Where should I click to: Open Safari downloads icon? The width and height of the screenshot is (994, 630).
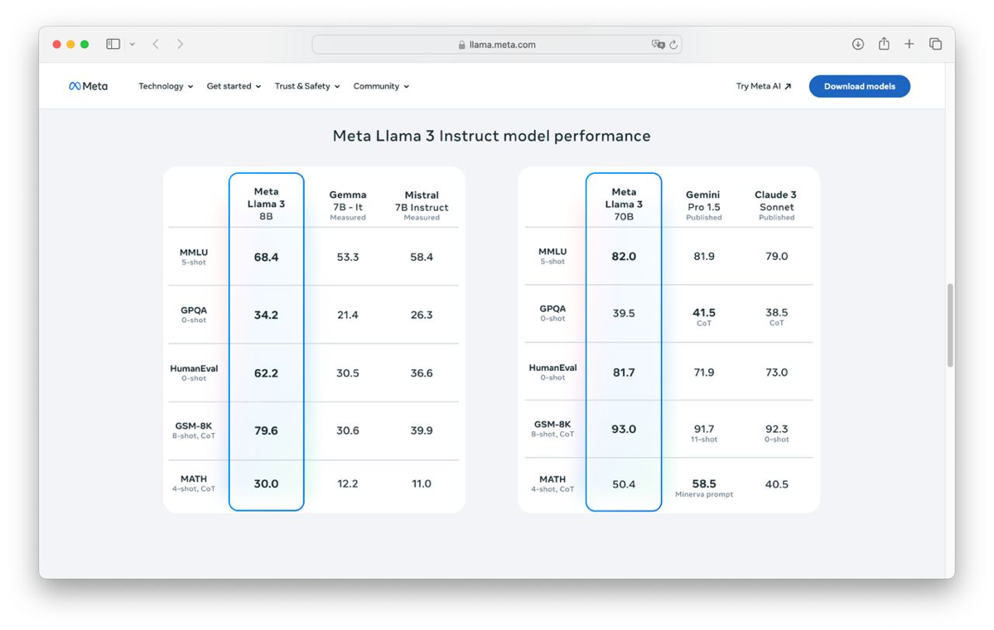tap(858, 44)
